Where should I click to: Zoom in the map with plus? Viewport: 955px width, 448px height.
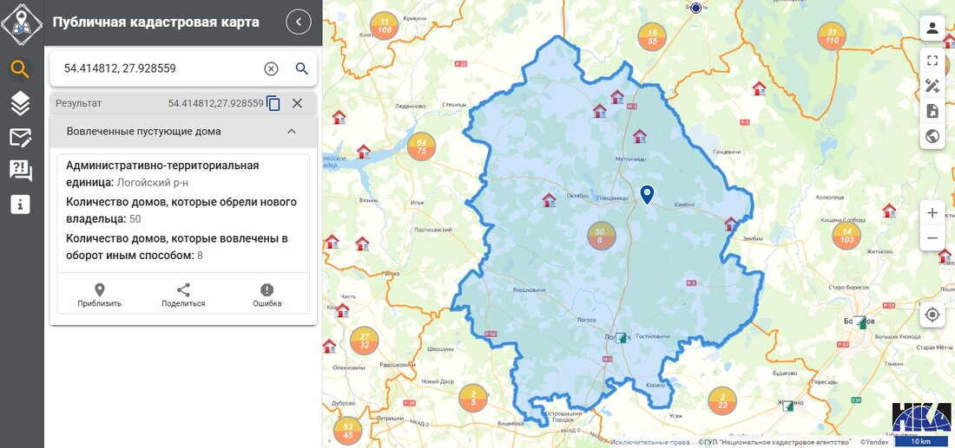coord(932,213)
